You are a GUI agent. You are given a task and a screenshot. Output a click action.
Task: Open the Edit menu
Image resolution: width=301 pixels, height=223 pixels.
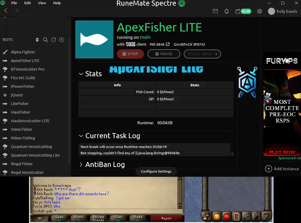pyautogui.click(x=27, y=3)
